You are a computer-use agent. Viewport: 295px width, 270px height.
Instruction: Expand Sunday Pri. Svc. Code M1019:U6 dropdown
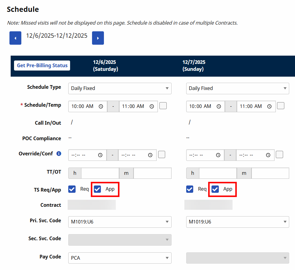[237, 222]
